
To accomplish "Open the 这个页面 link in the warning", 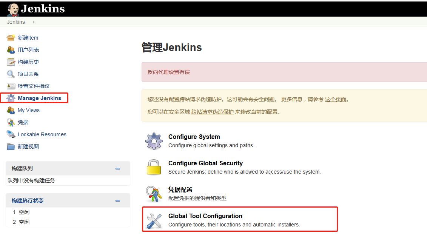I will coord(335,99).
